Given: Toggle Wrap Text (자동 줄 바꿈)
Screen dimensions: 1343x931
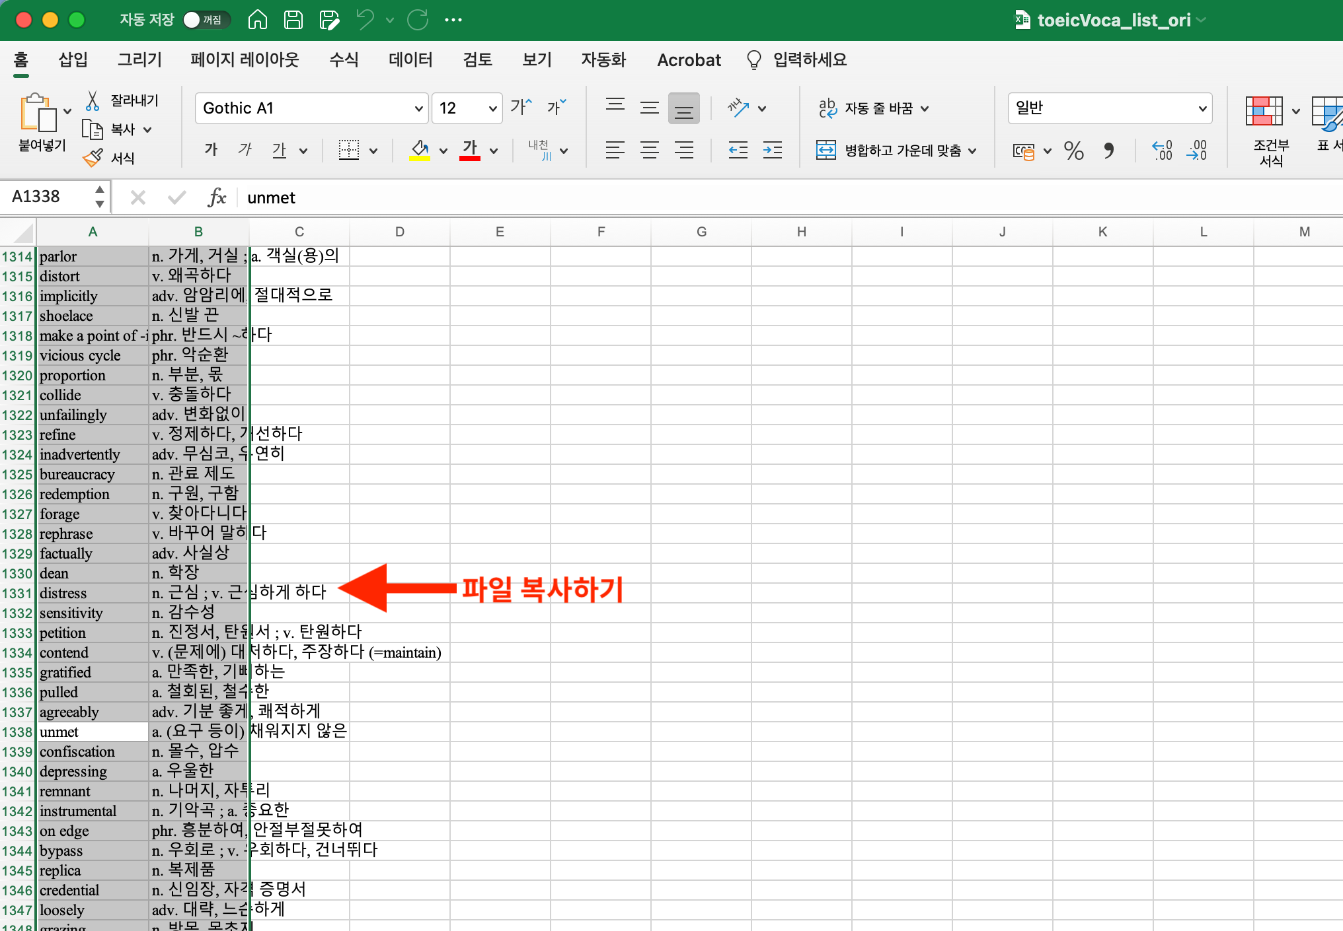Looking at the screenshot, I should (872, 108).
